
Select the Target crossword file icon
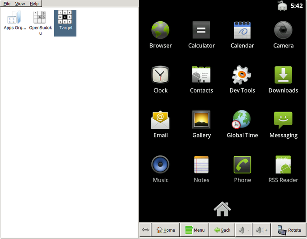[x=65, y=23]
